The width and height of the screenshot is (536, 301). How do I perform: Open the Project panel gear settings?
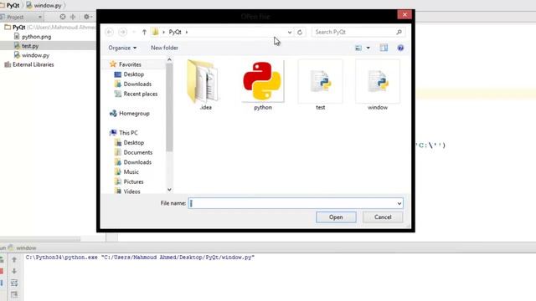click(87, 17)
